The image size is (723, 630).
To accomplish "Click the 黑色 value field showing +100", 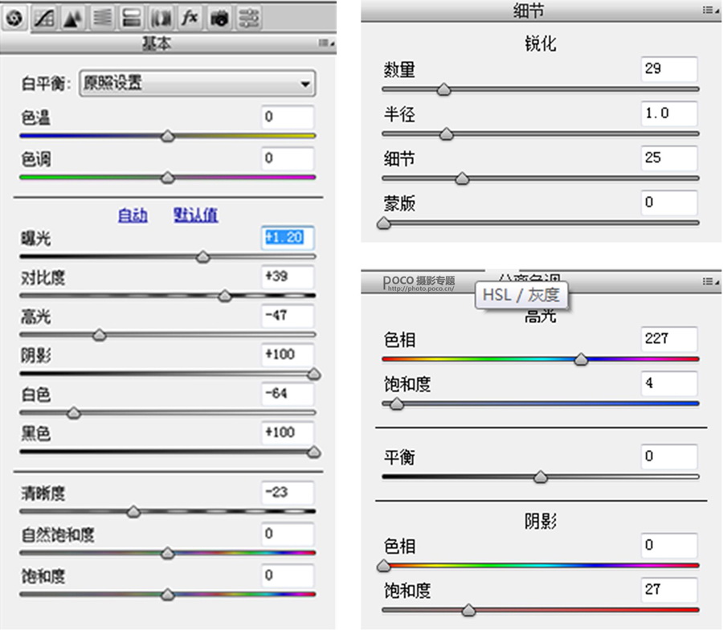I will coord(288,432).
